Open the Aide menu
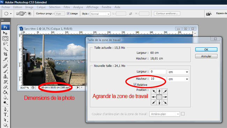 [117, 7]
